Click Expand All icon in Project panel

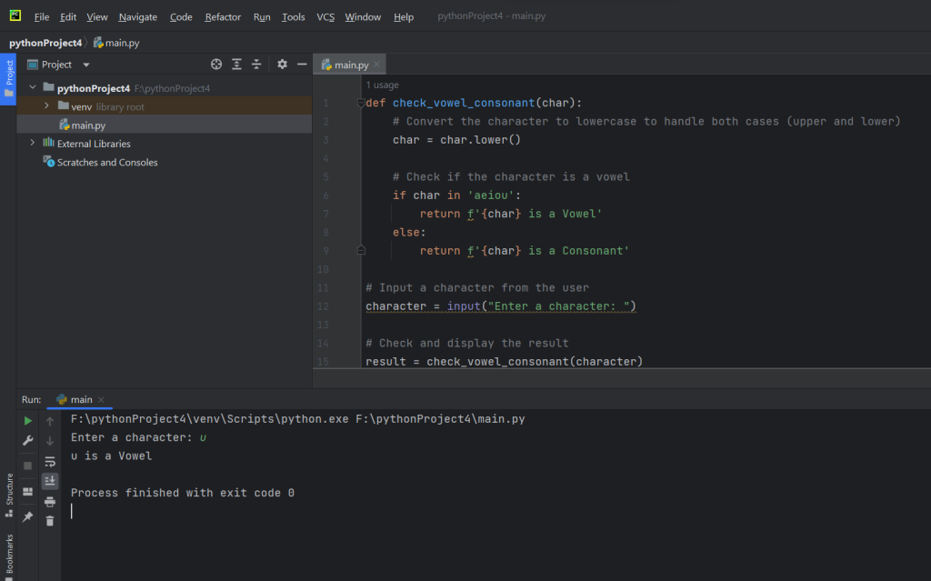[236, 65]
